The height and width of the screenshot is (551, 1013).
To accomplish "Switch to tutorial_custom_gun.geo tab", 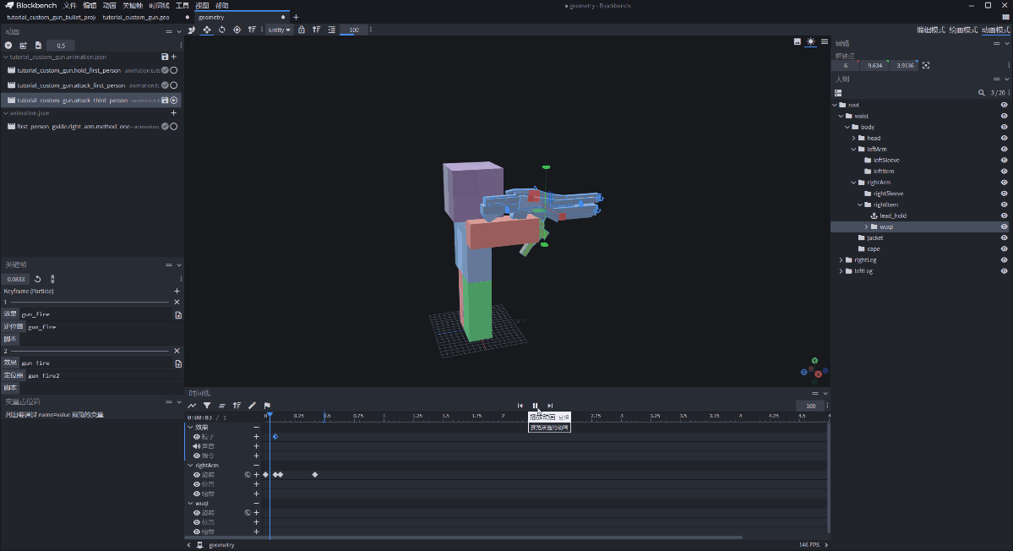I will pyautogui.click(x=133, y=17).
